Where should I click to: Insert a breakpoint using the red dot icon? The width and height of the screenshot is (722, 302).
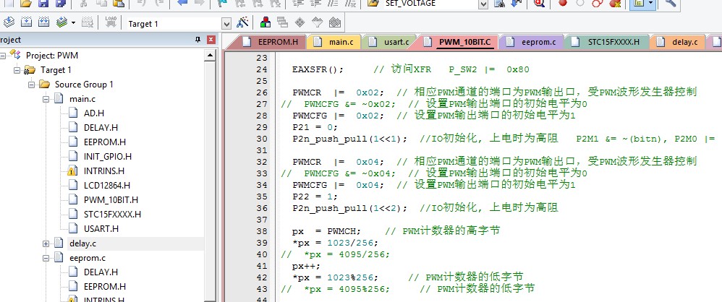pyautogui.click(x=563, y=3)
